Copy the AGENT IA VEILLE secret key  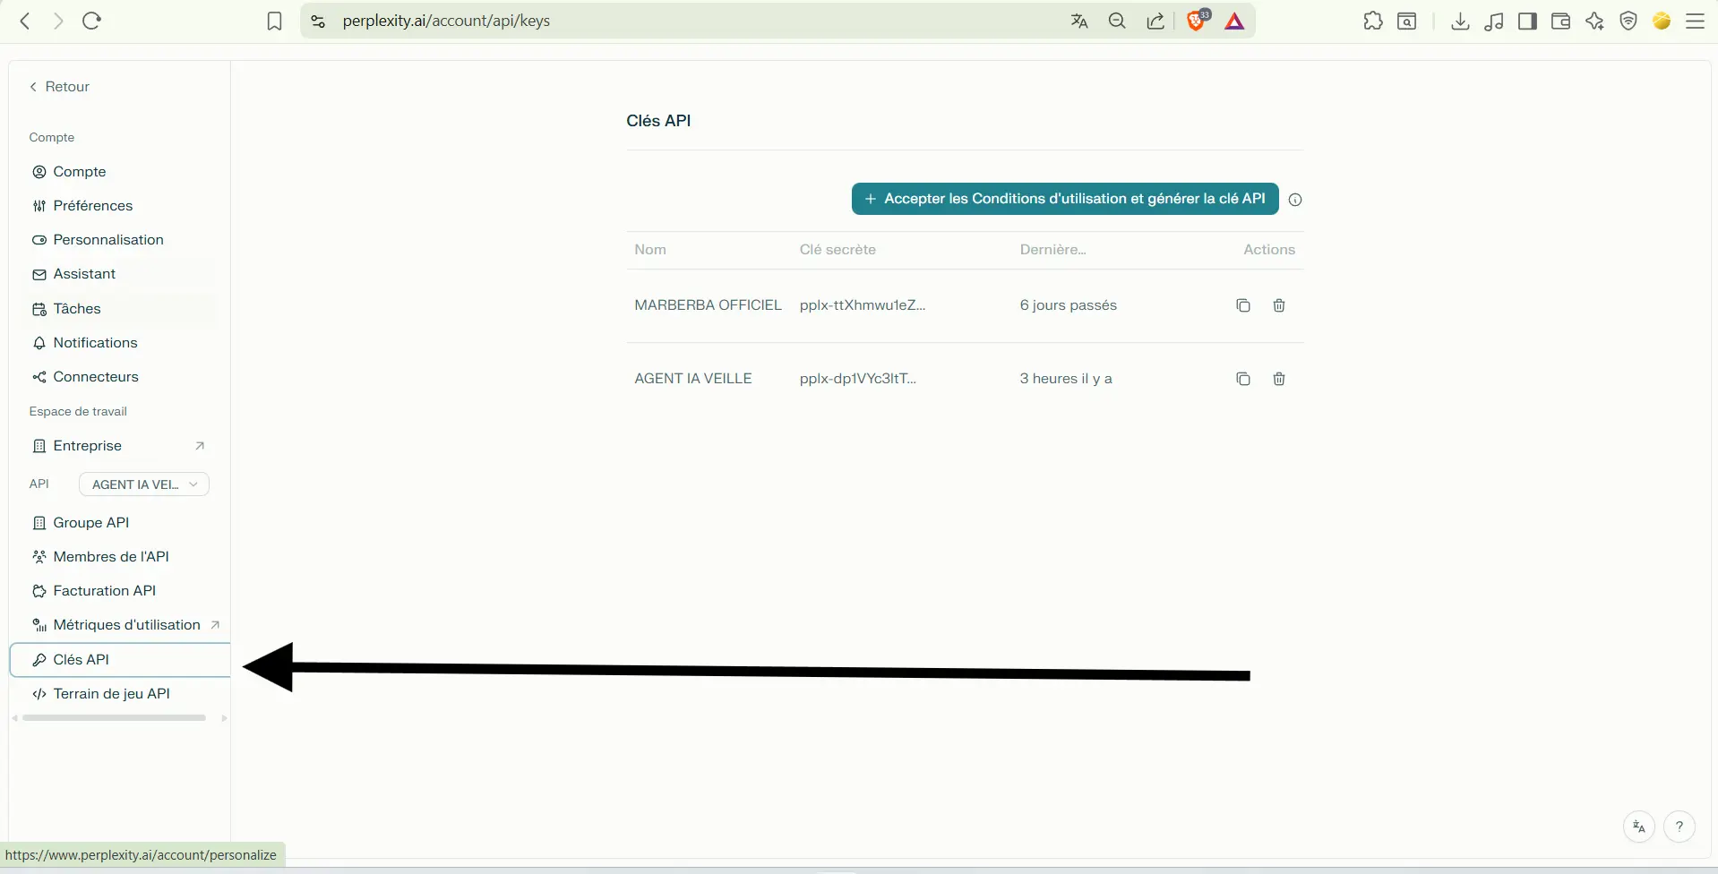(x=1243, y=379)
